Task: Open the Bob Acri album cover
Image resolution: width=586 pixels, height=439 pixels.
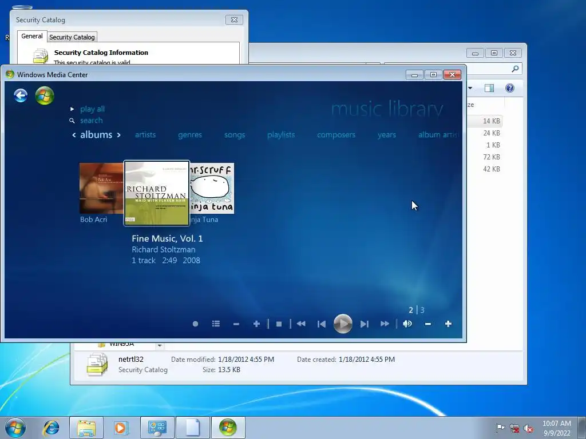Action: pos(101,189)
